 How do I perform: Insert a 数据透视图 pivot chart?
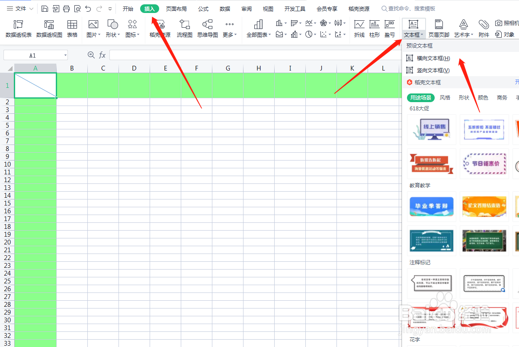tap(49, 29)
